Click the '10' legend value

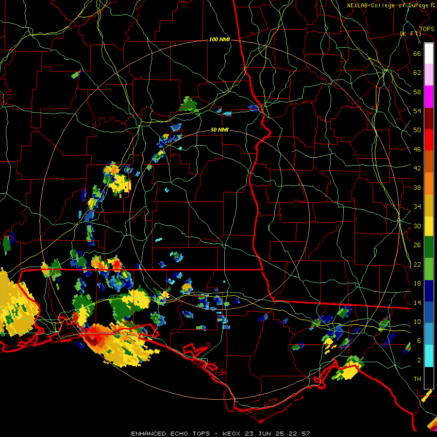pyautogui.click(x=417, y=321)
